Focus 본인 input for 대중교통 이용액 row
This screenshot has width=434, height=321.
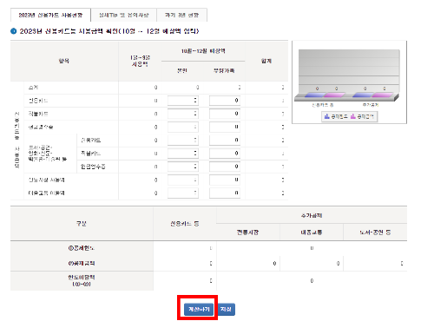[x=183, y=193]
